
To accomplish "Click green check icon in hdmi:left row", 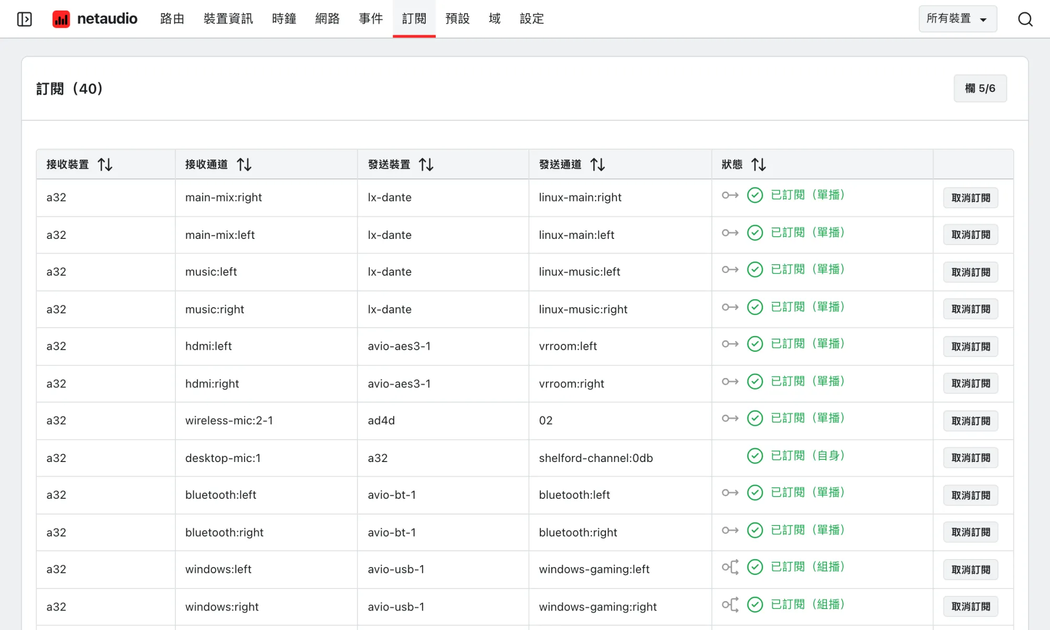I will click(755, 344).
